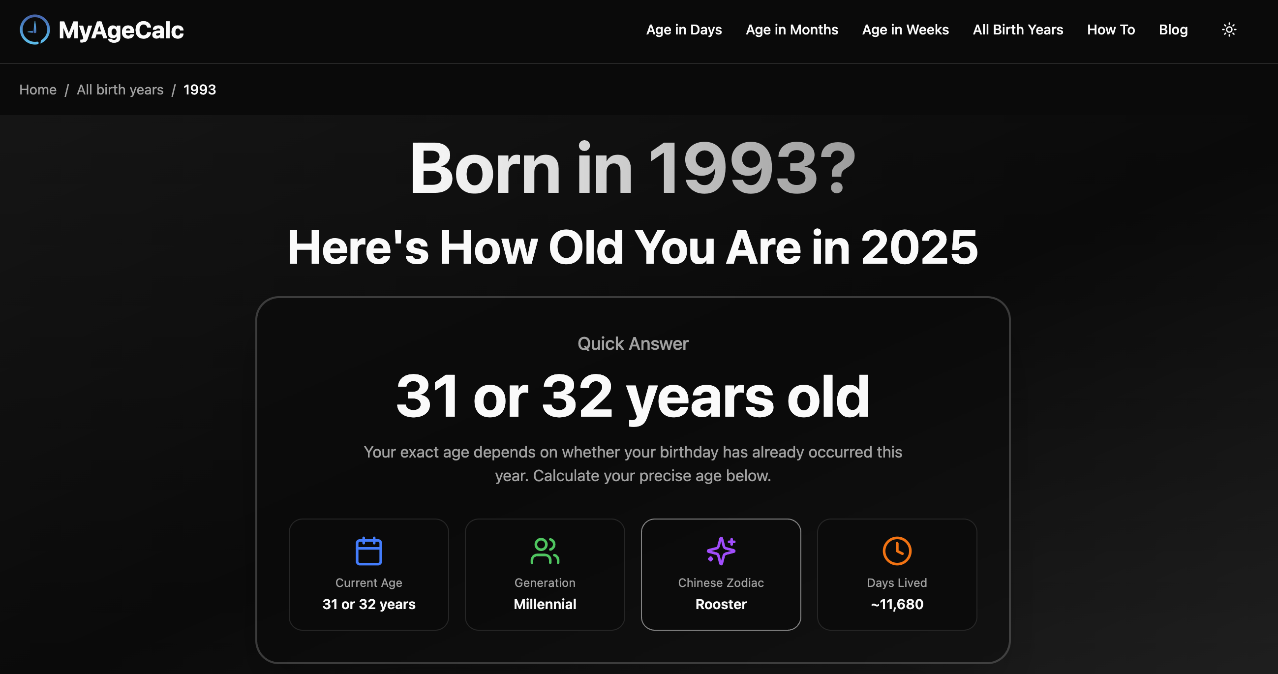Click the green people icon above Generation
Viewport: 1278px width, 674px height.
[544, 551]
